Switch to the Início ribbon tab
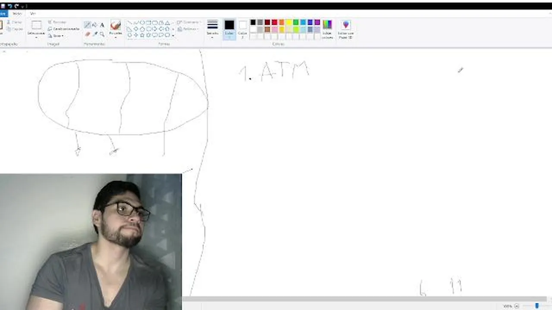The image size is (552, 310). (x=17, y=14)
